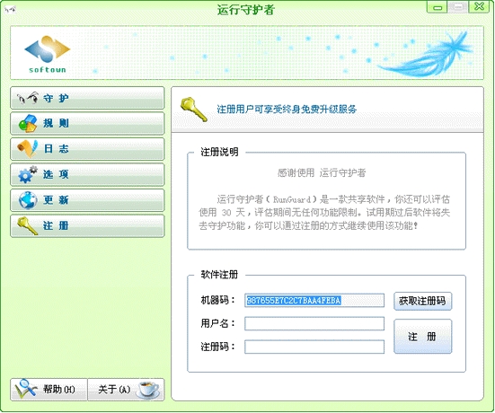Open the 规则 (Rules) section

tap(87, 123)
